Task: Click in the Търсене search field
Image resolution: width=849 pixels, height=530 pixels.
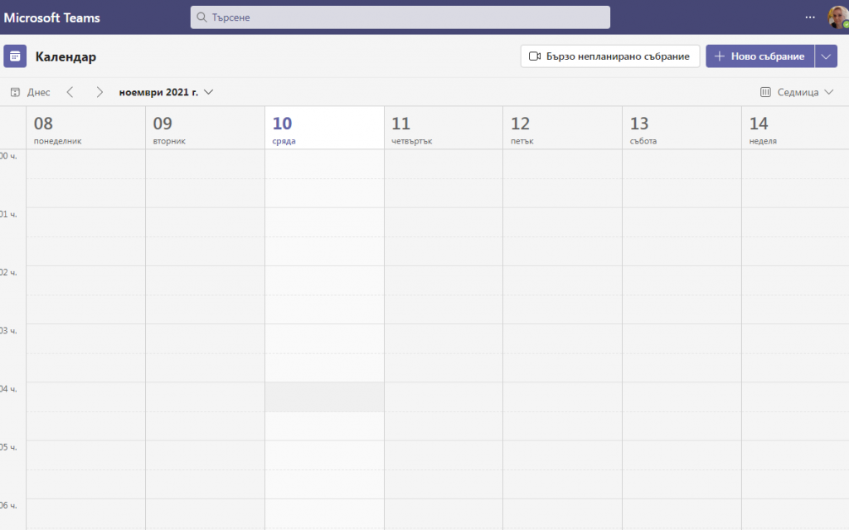Action: pos(406,17)
